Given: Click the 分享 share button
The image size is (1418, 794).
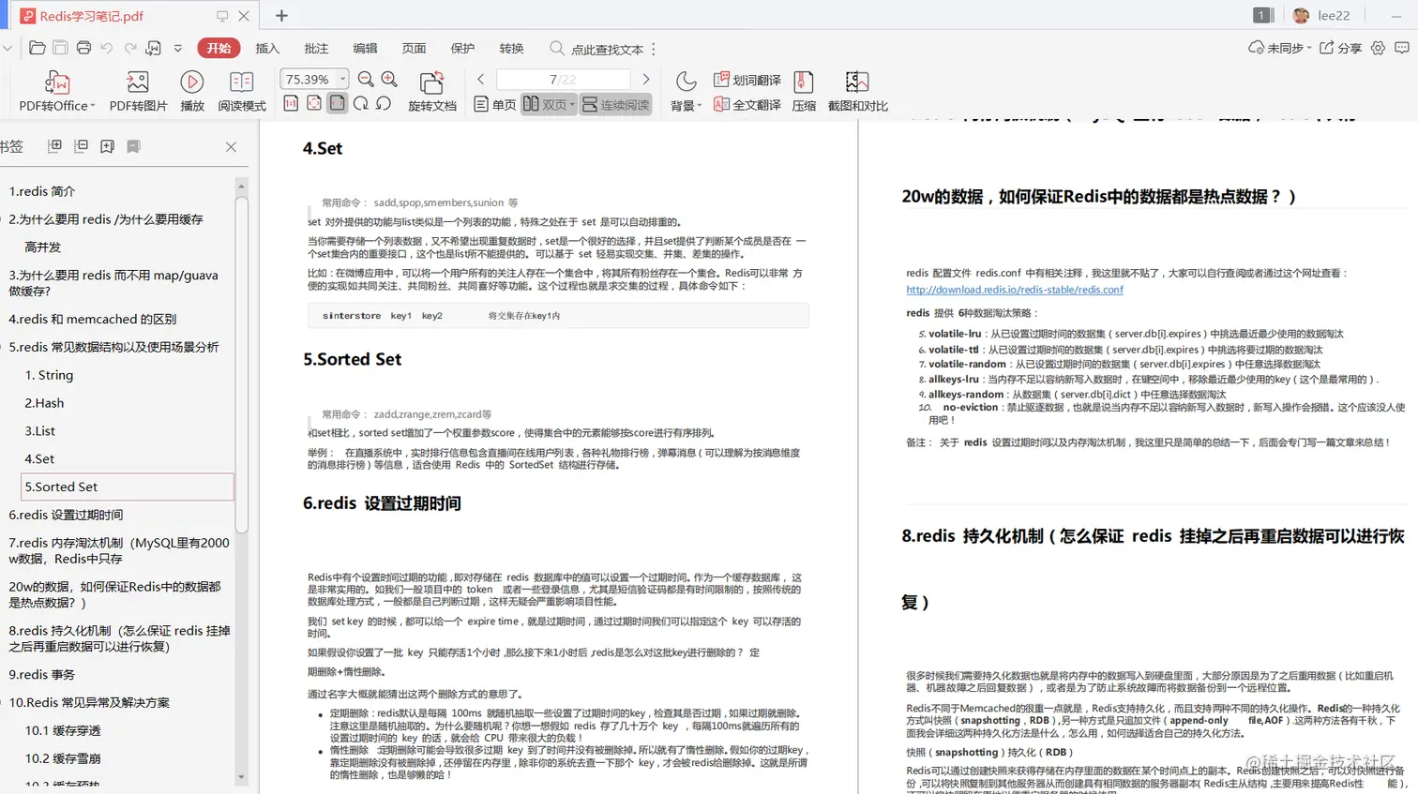Looking at the screenshot, I should point(1341,45).
